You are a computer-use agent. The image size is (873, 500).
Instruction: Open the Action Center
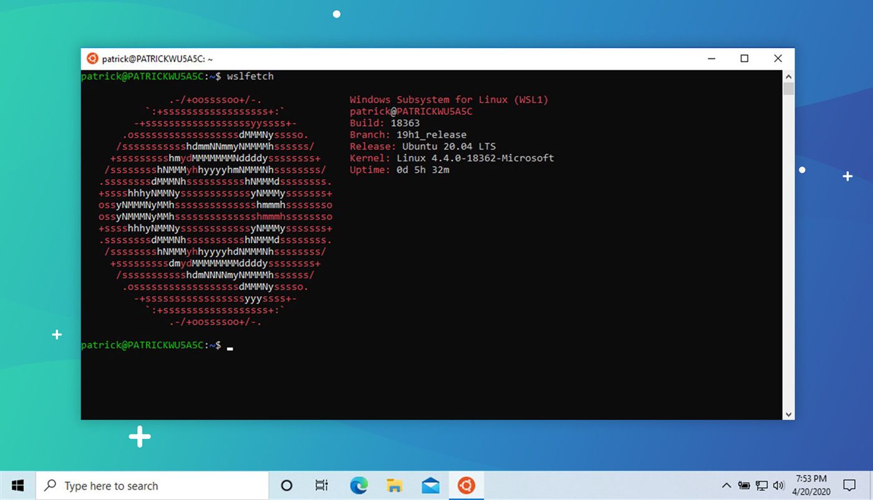[x=849, y=485]
